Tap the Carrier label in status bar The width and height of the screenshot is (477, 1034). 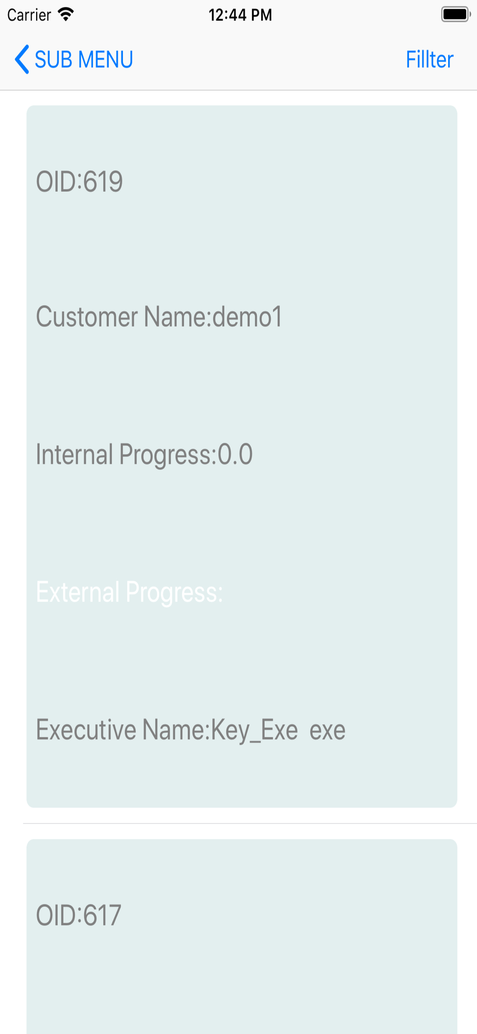coord(29,15)
